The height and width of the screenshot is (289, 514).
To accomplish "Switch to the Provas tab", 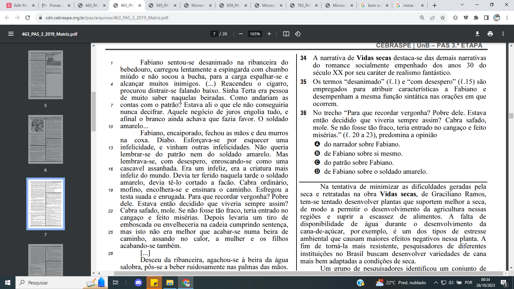I will [x=56, y=5].
